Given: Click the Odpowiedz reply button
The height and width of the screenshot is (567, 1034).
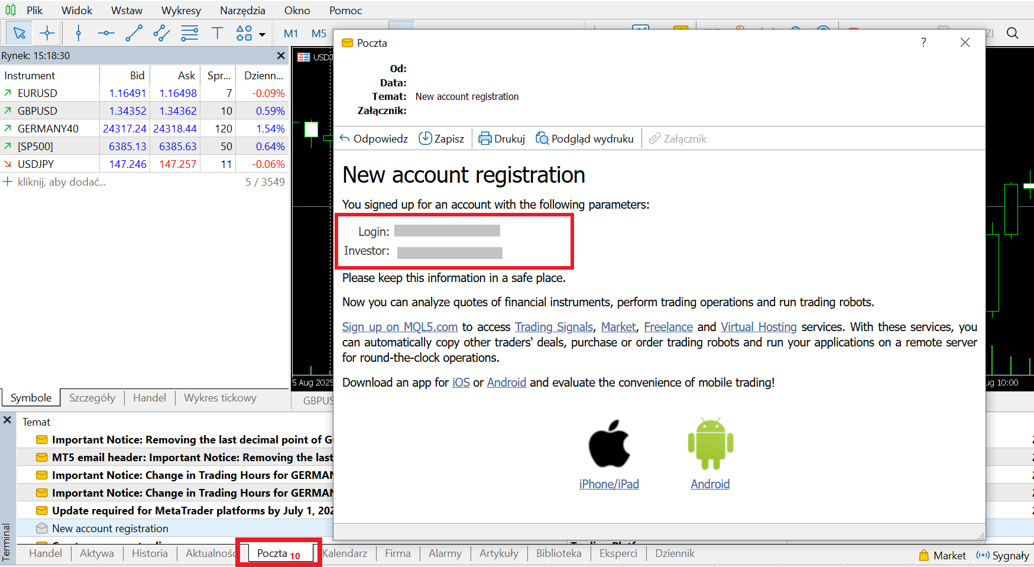Looking at the screenshot, I should coord(374,139).
